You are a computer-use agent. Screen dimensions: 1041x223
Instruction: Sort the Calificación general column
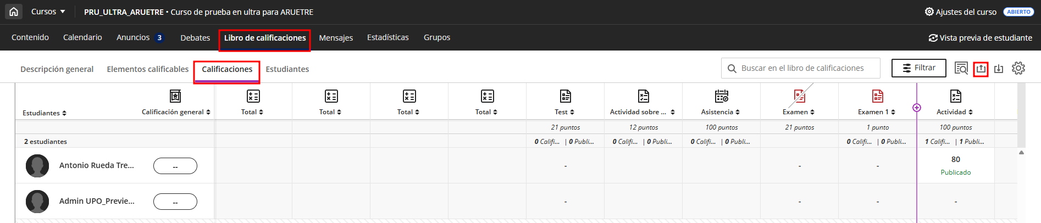(208, 112)
